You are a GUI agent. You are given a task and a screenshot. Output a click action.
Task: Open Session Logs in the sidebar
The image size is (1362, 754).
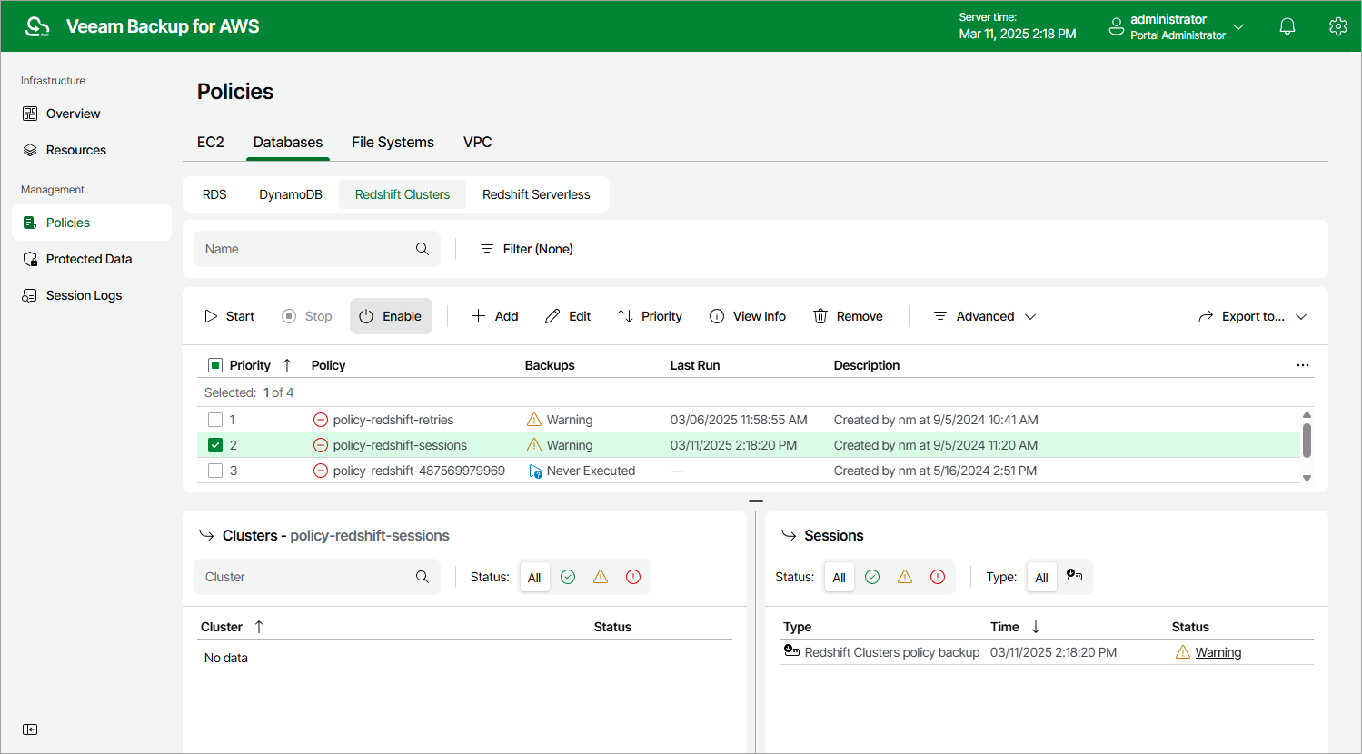pyautogui.click(x=92, y=295)
